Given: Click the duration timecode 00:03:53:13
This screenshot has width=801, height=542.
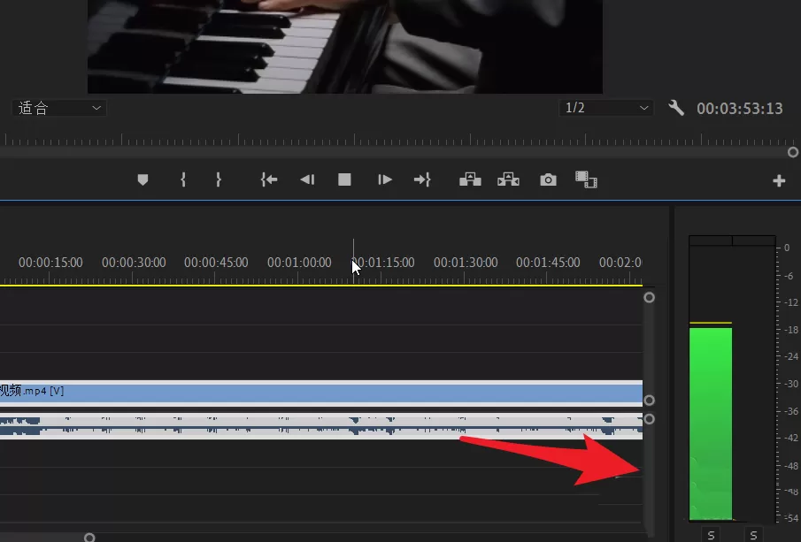Looking at the screenshot, I should pos(740,108).
